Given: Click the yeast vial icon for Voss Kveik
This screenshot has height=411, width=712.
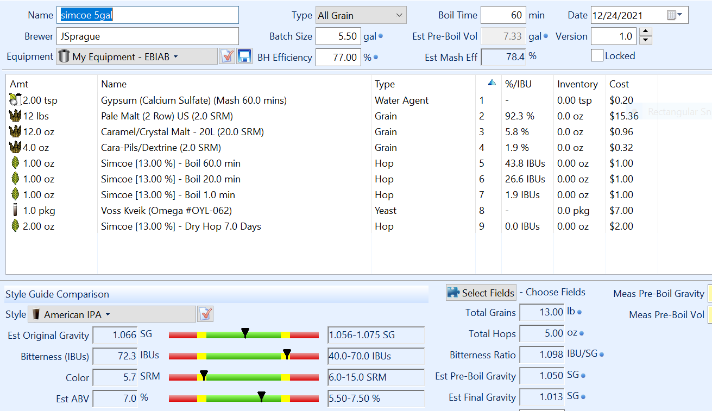Looking at the screenshot, I should (x=15, y=210).
